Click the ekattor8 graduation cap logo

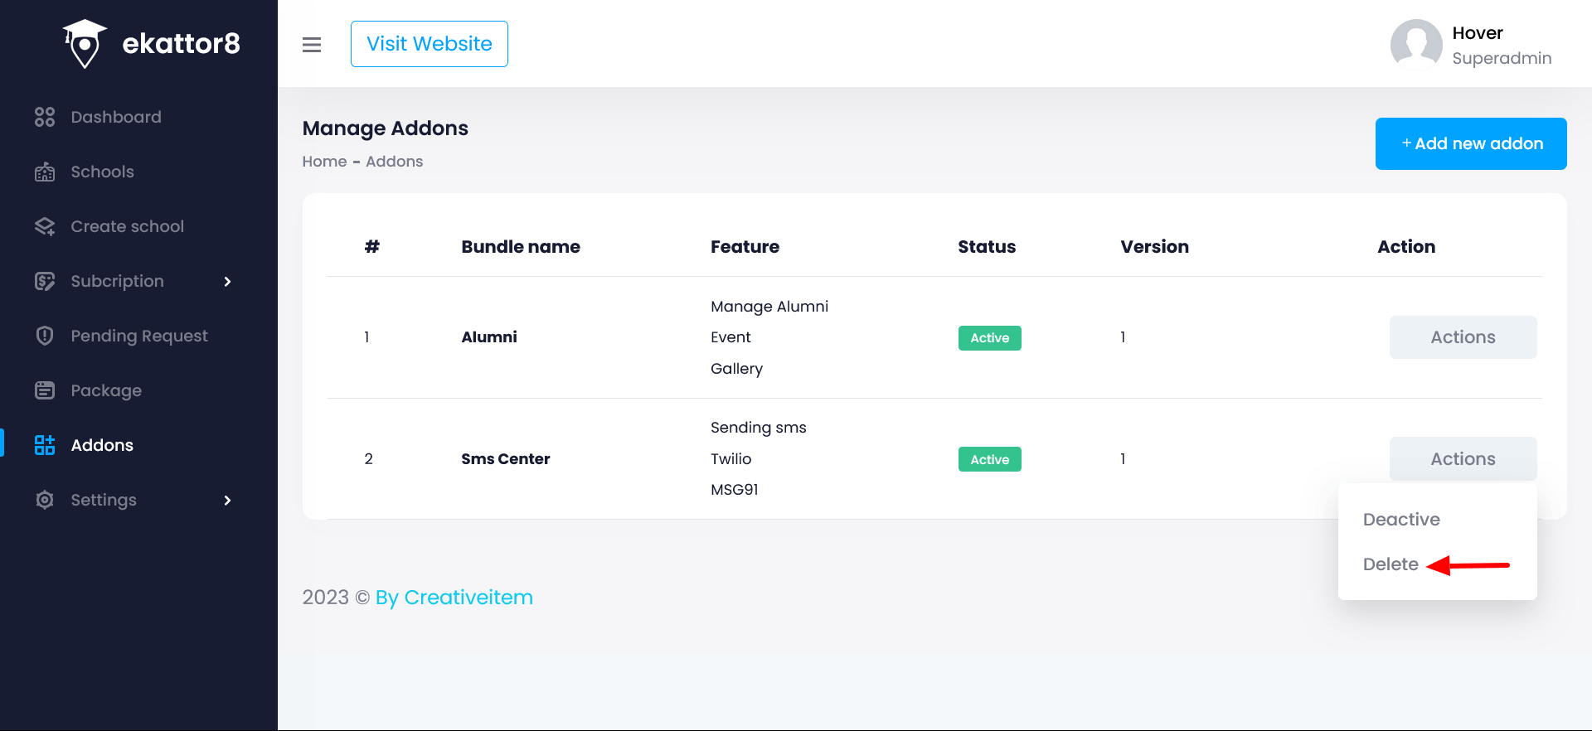(x=85, y=43)
